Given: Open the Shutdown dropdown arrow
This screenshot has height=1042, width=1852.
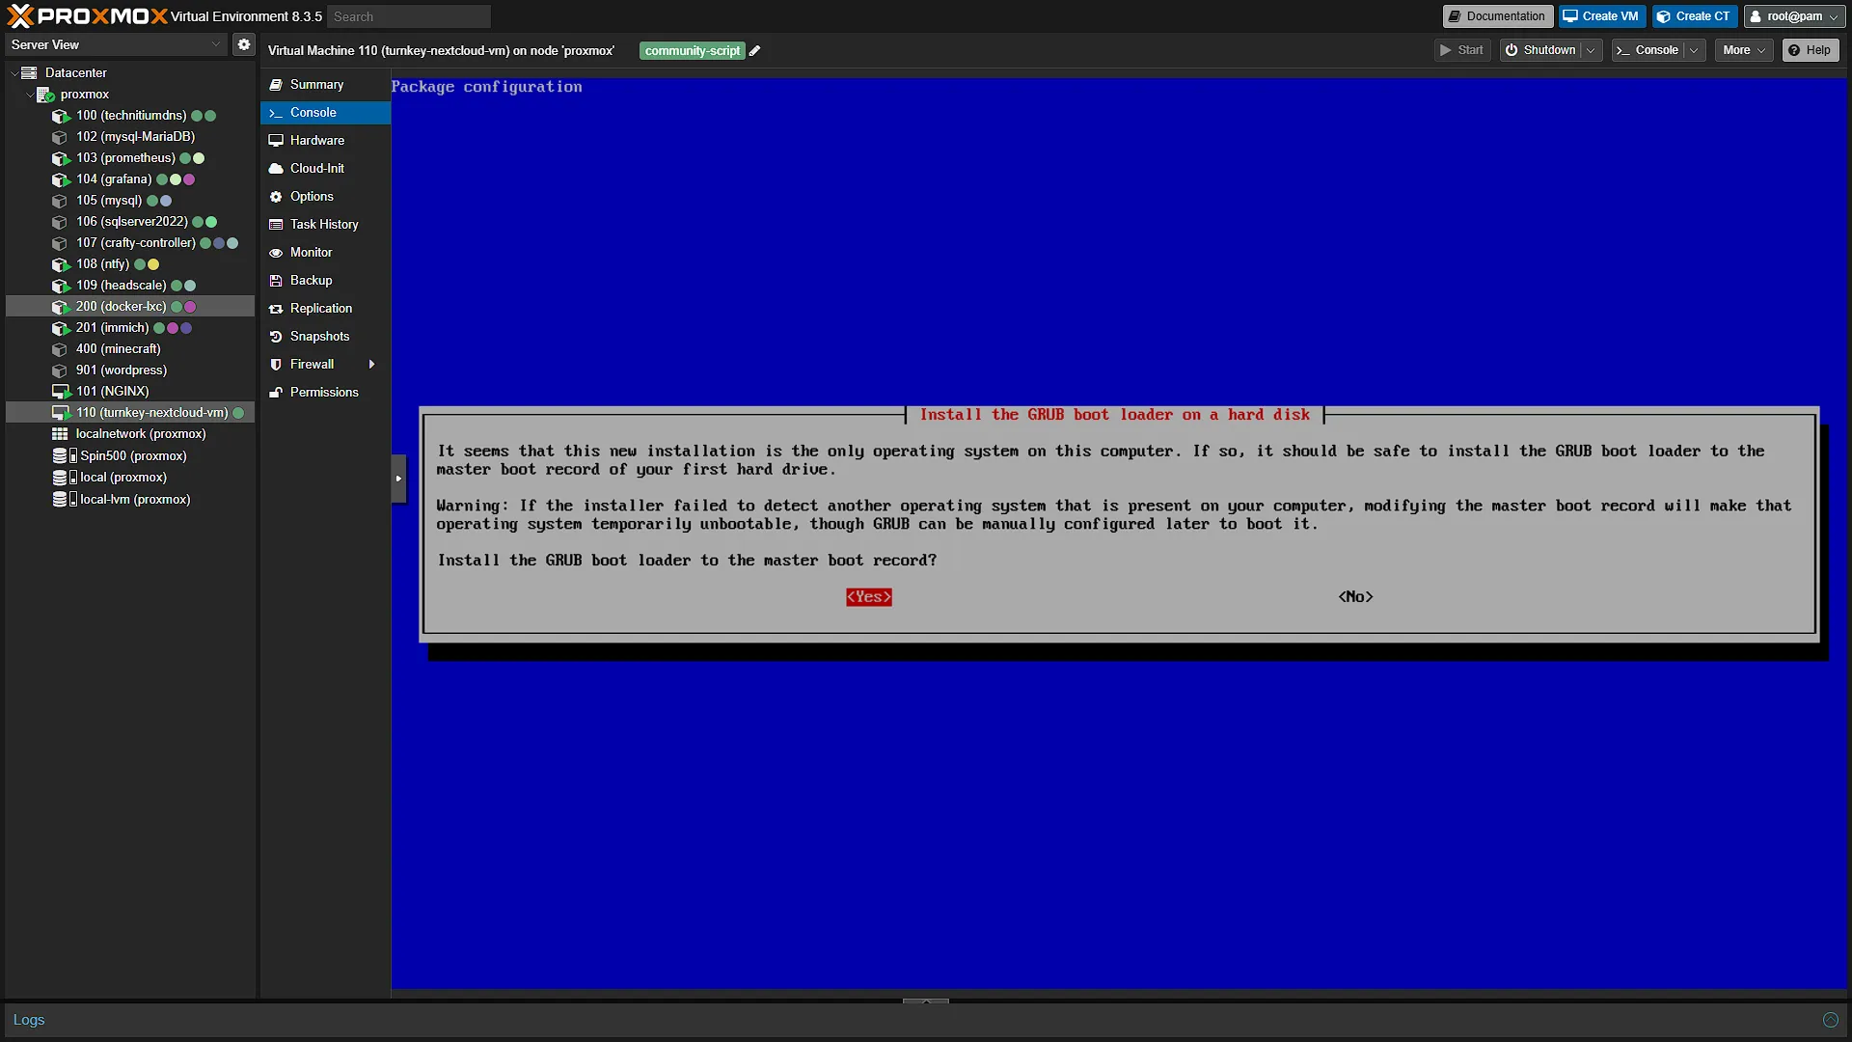Looking at the screenshot, I should [x=1591, y=50].
